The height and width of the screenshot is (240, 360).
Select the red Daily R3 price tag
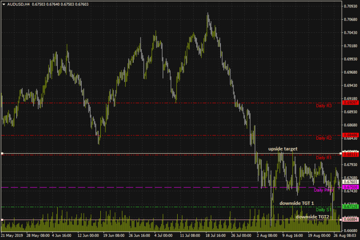(351, 102)
